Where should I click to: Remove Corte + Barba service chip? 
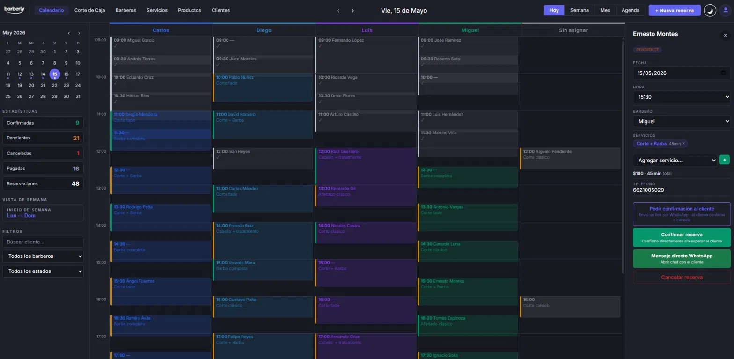683,144
